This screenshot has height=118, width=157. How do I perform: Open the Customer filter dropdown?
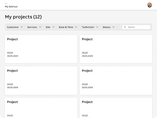[x=15, y=27]
